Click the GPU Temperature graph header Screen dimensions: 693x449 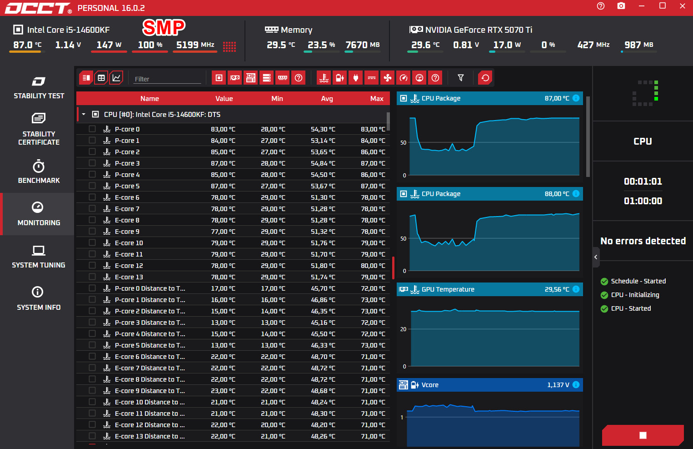pos(490,289)
